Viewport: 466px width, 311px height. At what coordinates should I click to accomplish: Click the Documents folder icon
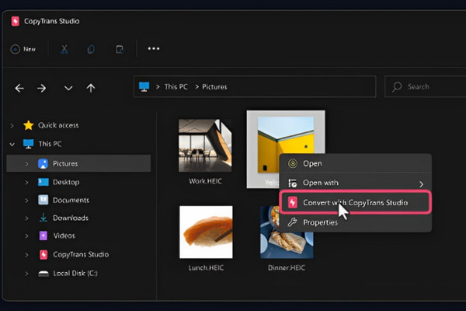pos(43,200)
